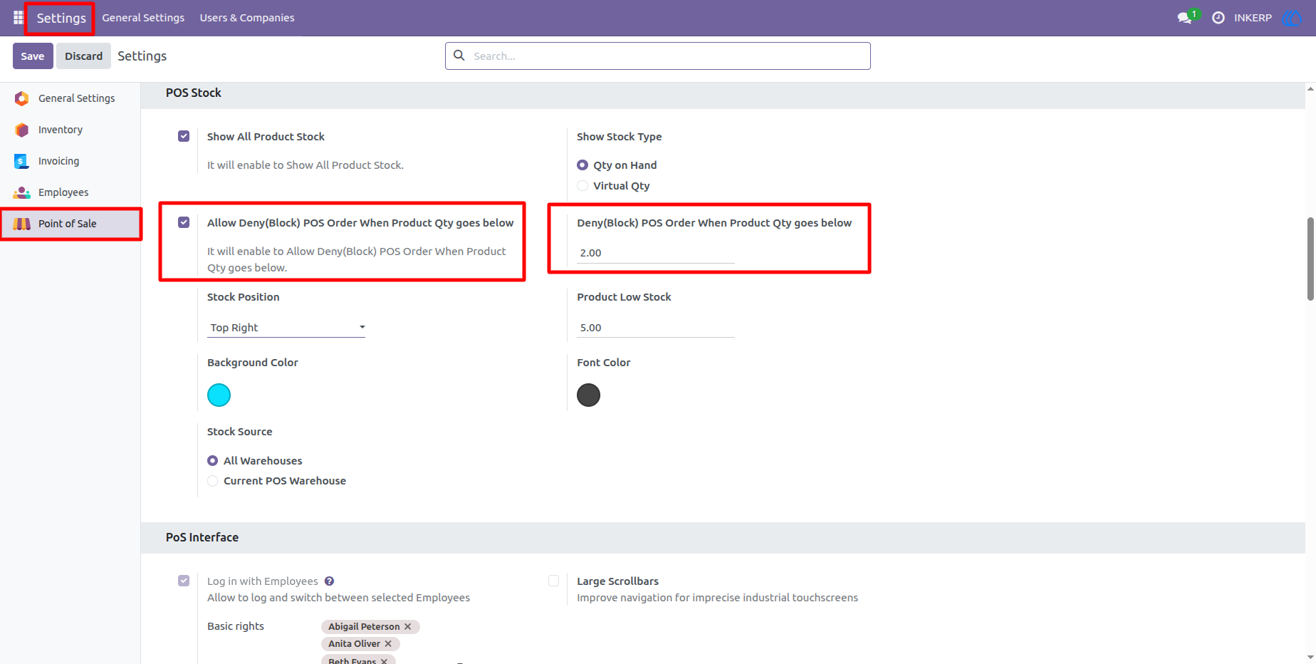The width and height of the screenshot is (1316, 664).
Task: Select Qty on Hand radio option
Action: (583, 165)
